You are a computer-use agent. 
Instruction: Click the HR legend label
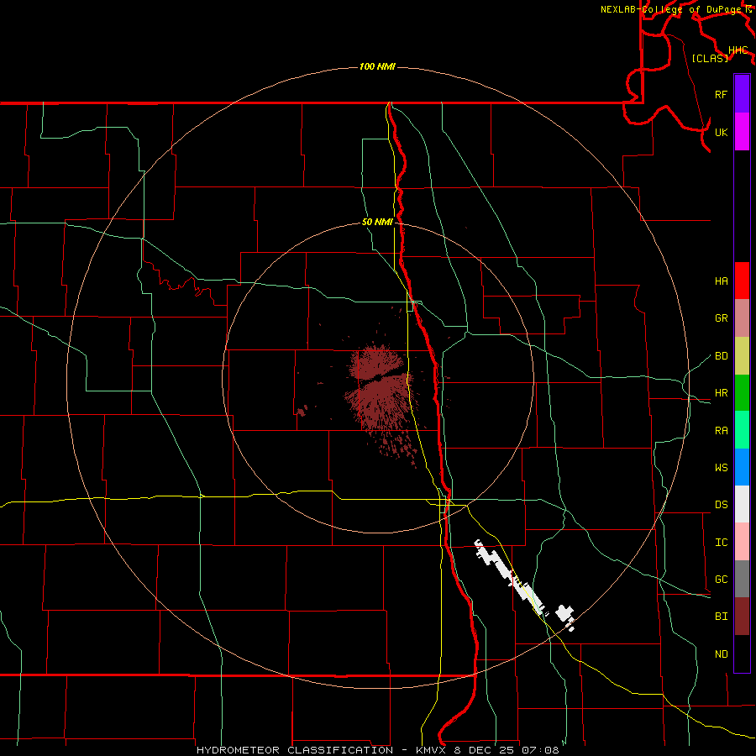(721, 392)
